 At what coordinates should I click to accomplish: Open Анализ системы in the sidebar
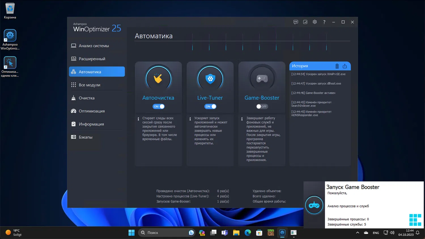click(x=97, y=46)
